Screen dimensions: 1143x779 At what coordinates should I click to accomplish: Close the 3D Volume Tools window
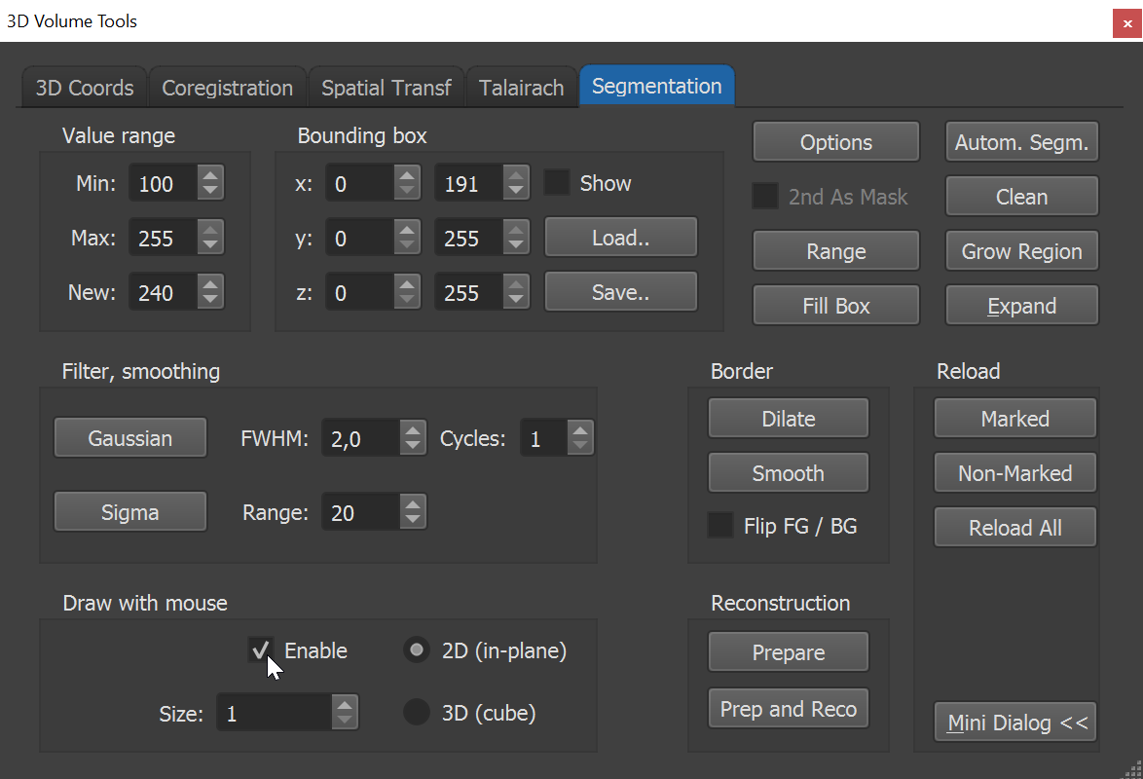coord(1127,23)
